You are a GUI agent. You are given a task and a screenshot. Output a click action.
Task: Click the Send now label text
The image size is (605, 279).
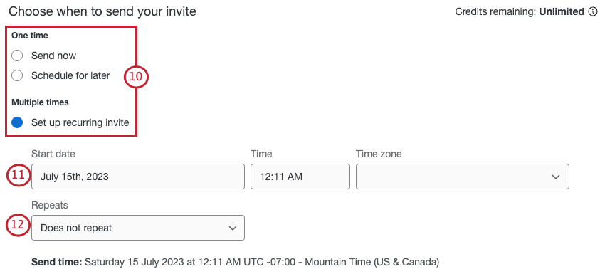point(53,56)
